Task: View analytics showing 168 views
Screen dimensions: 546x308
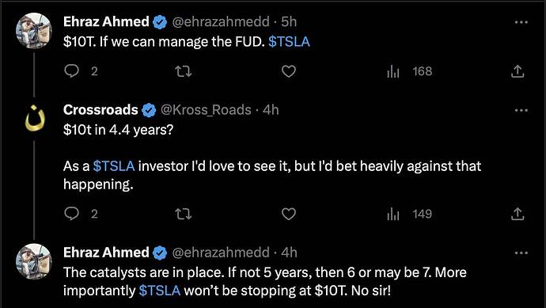Action: click(x=410, y=71)
